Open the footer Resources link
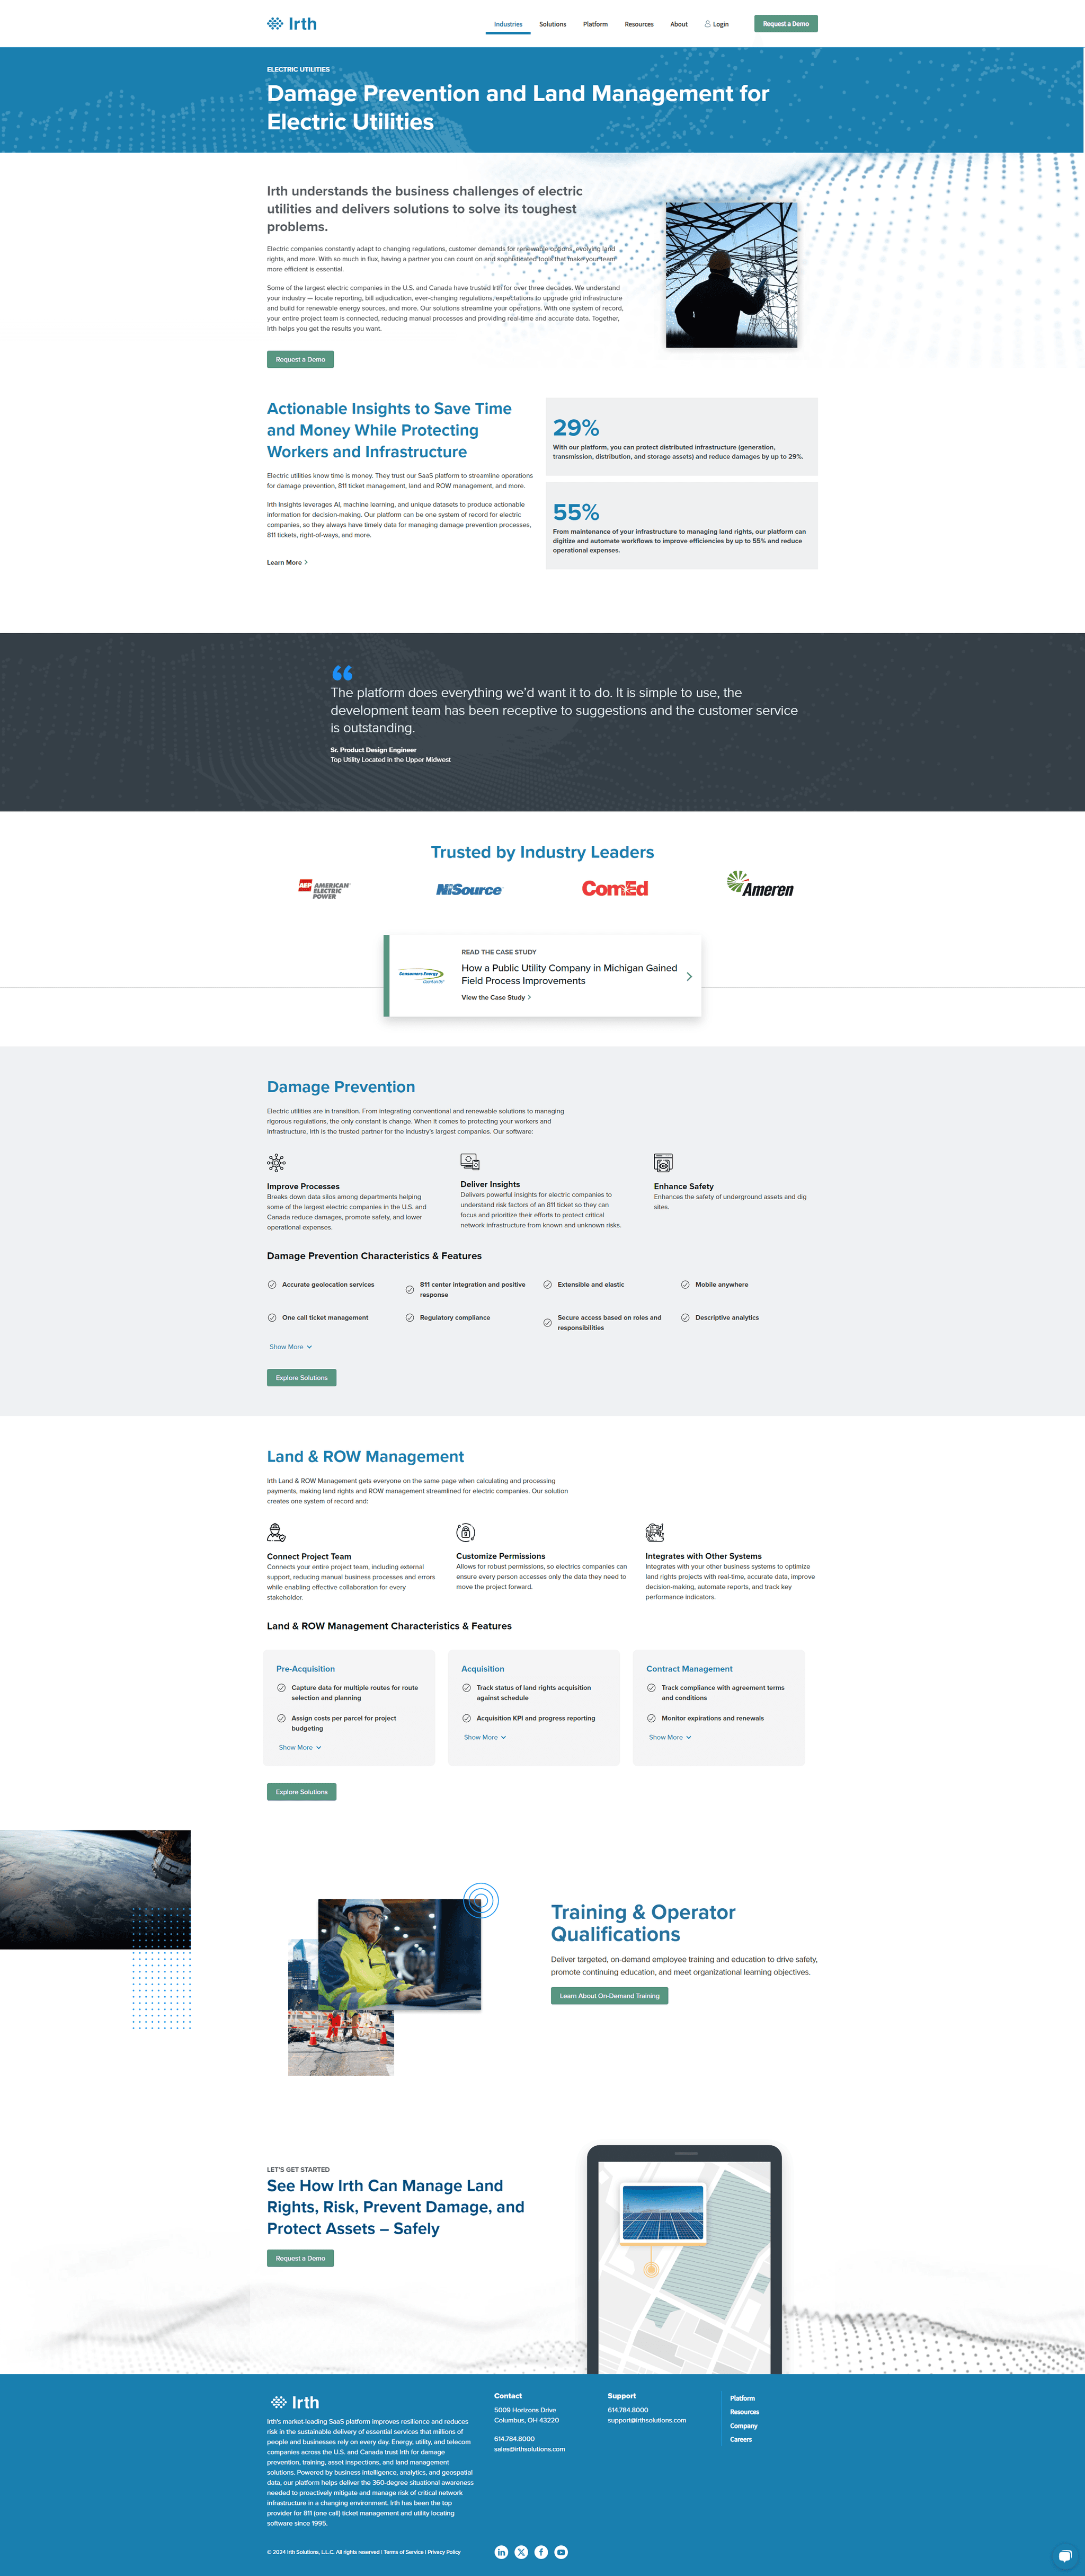 click(x=744, y=2412)
